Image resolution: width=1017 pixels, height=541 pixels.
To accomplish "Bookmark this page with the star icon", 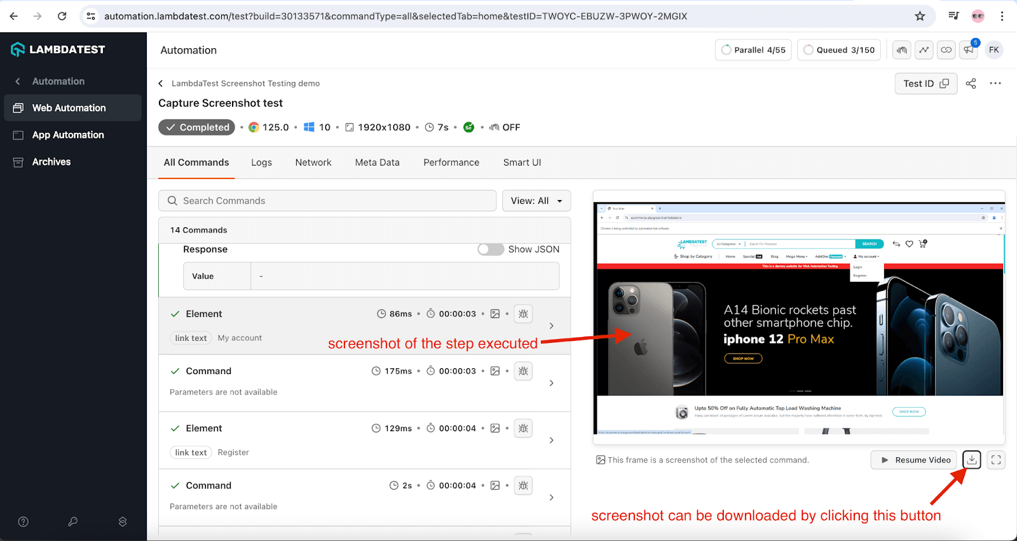I will 920,16.
